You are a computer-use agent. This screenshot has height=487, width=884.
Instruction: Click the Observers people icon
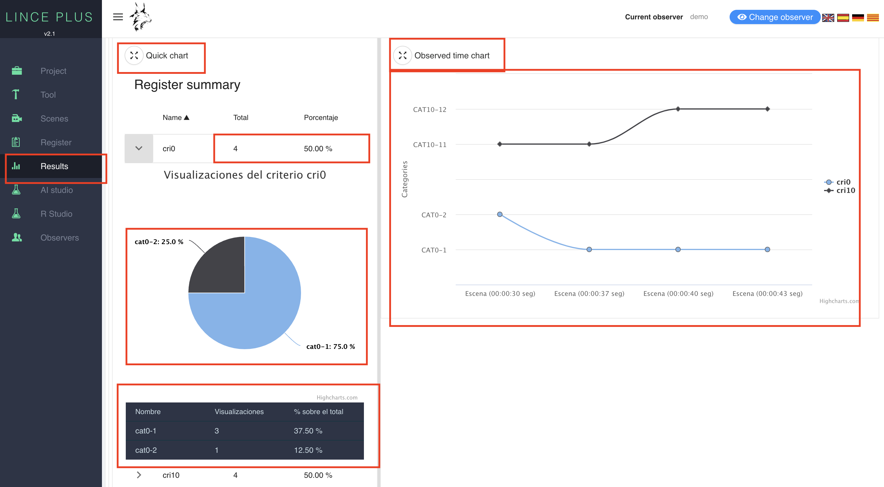click(16, 238)
